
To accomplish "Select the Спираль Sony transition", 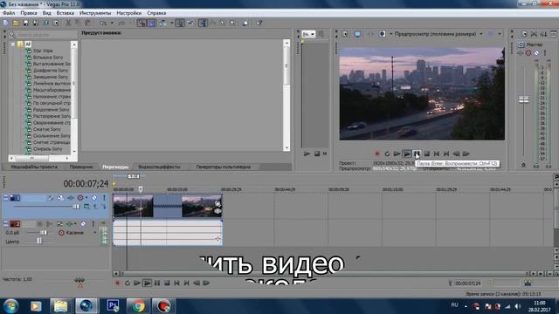I will click(x=47, y=149).
